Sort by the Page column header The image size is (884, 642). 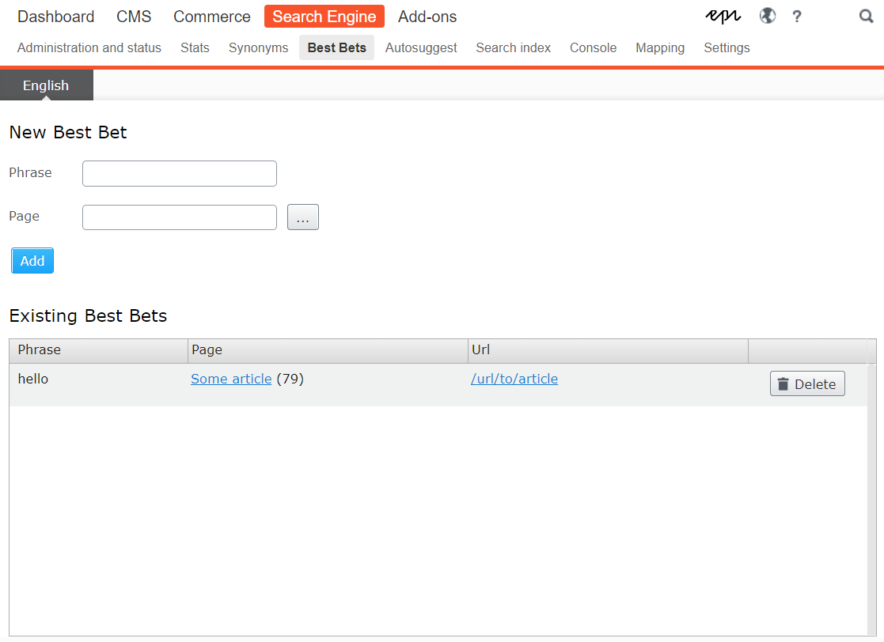[328, 350]
